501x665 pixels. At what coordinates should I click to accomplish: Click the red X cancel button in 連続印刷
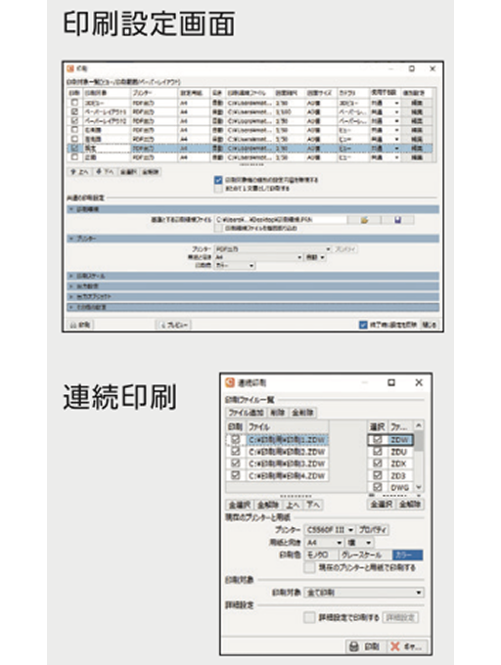(x=407, y=646)
